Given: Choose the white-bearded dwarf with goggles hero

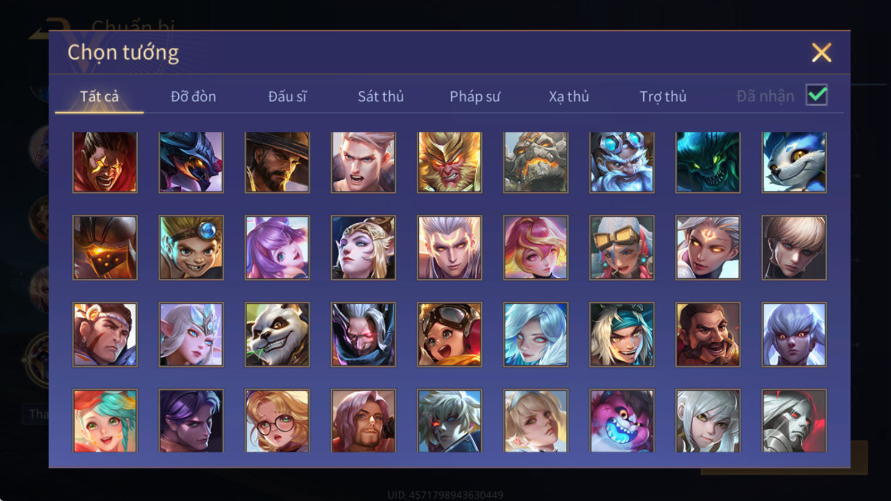Looking at the screenshot, I should click(622, 162).
